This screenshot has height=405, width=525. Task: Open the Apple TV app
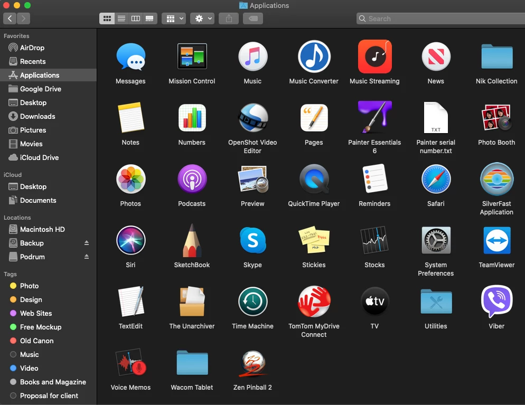click(x=374, y=301)
